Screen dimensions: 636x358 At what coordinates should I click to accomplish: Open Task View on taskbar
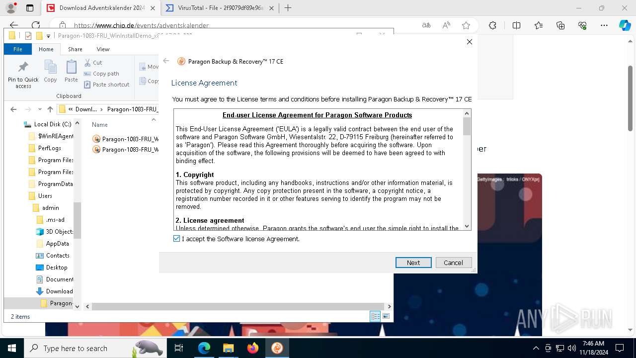click(179, 348)
